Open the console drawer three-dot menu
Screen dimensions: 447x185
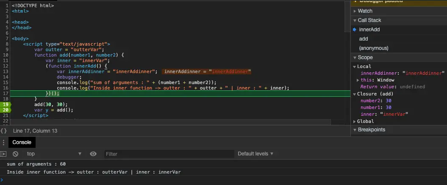pyautogui.click(x=3, y=142)
